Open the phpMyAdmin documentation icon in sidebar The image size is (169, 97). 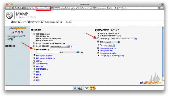click(19, 32)
